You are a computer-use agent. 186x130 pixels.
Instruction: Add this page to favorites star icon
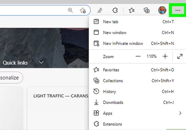tap(83, 10)
